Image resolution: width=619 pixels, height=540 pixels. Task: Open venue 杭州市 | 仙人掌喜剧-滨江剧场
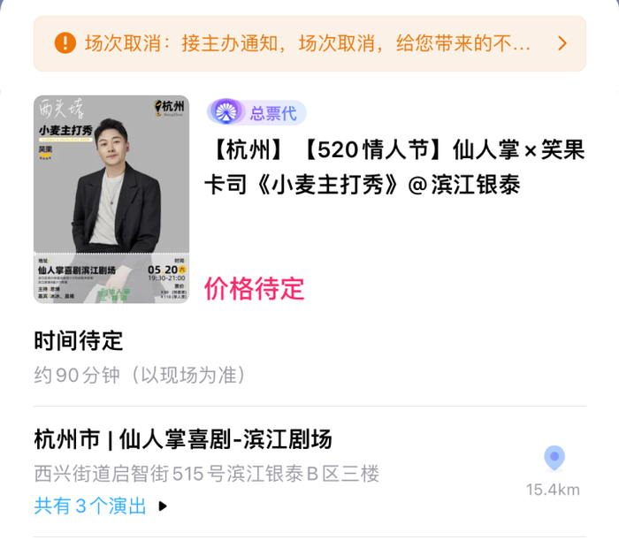183,438
